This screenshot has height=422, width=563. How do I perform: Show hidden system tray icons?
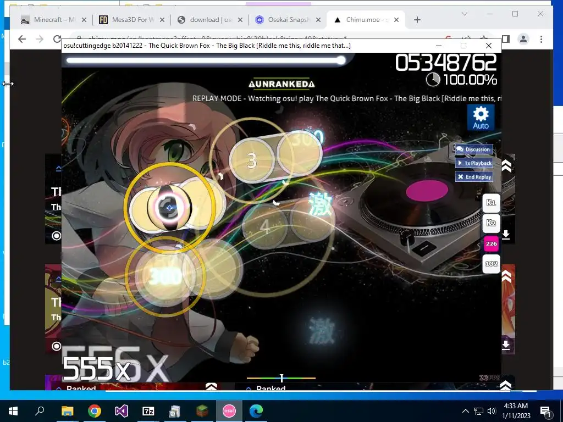[x=465, y=411]
